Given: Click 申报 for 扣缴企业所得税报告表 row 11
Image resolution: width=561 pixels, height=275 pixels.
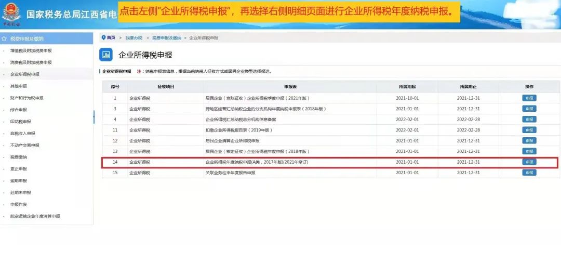Looking at the screenshot, I should coord(529,130).
